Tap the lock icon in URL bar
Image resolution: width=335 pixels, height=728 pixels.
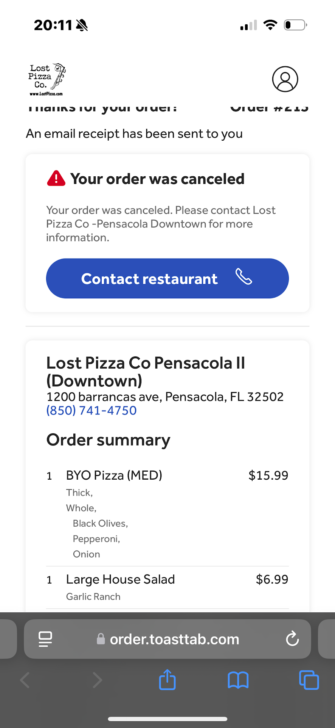101,639
